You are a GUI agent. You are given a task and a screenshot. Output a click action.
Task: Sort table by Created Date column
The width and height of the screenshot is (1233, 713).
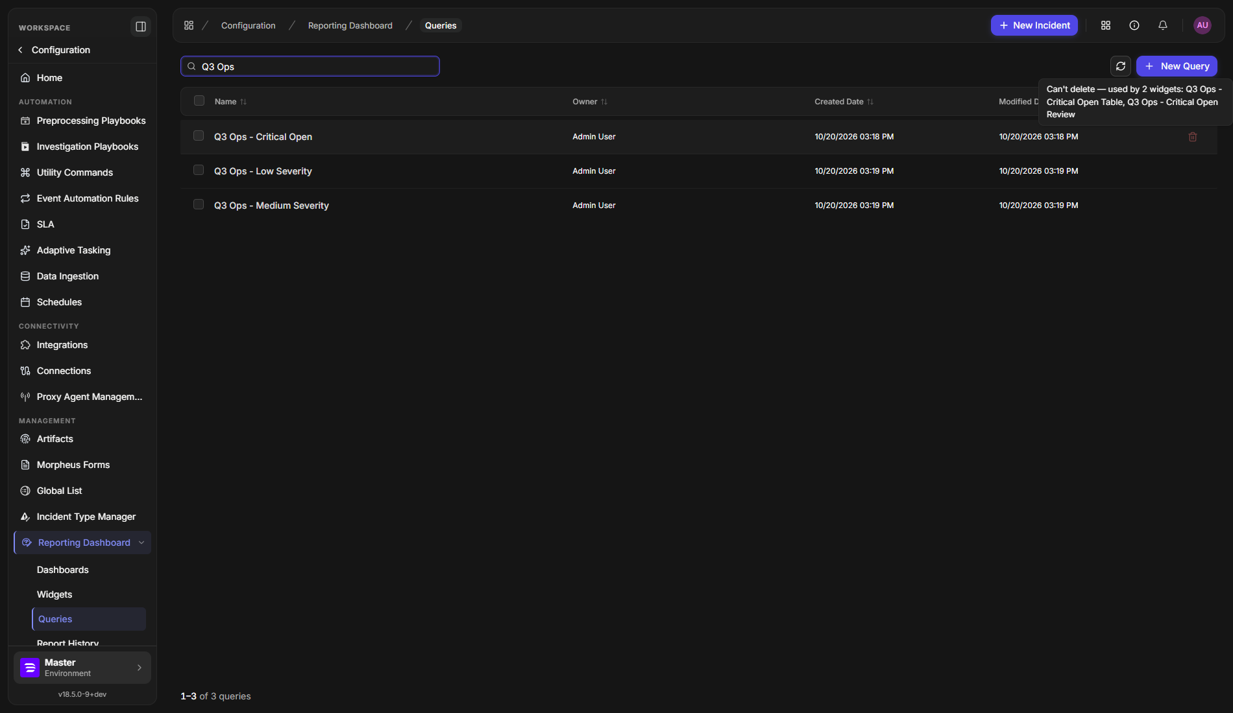[x=844, y=102]
